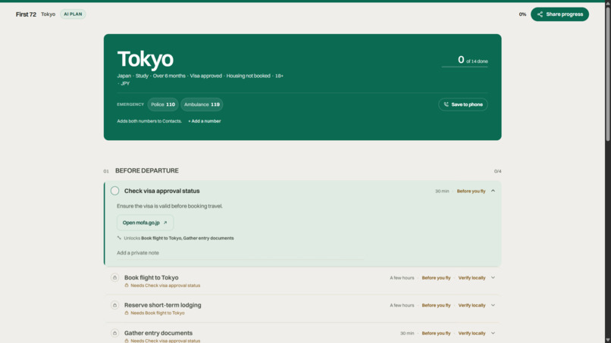Select the Police 110 emergency chip
The height and width of the screenshot is (343, 611).
(163, 104)
